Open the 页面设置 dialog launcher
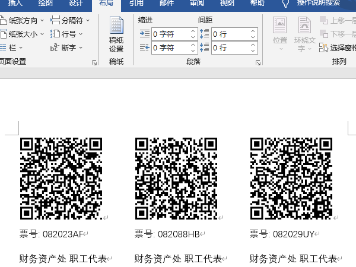This screenshot has width=356, height=267. click(94, 63)
